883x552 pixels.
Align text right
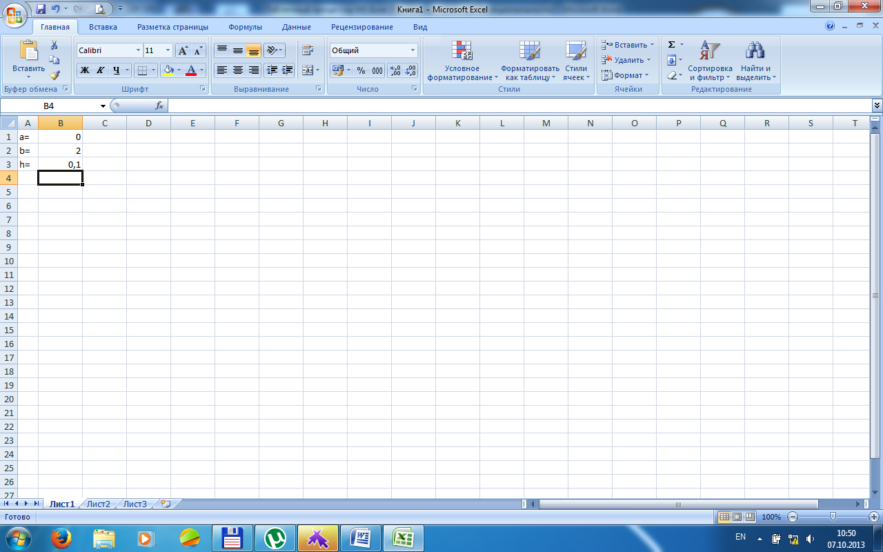254,70
